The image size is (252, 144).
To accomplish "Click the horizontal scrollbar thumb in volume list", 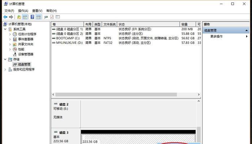I will click(116, 95).
